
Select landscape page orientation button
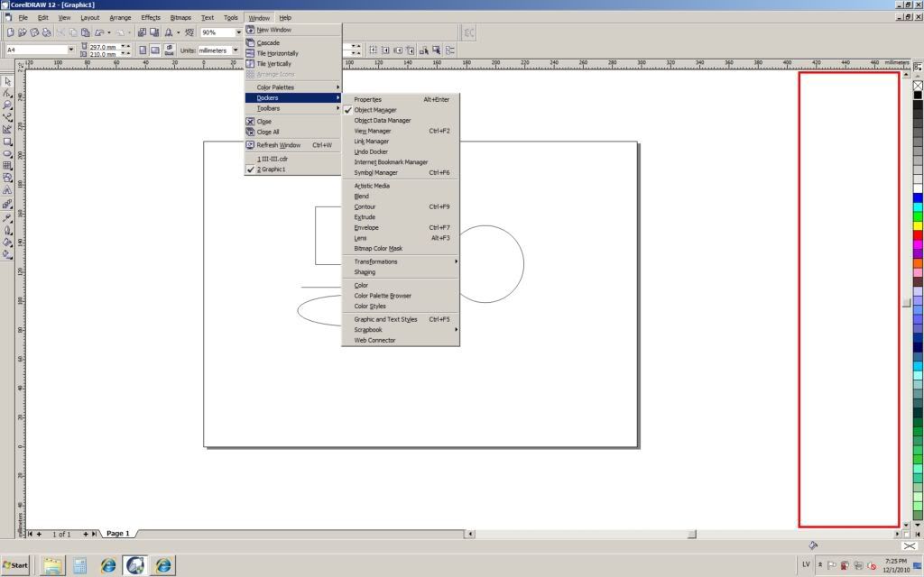coord(155,50)
